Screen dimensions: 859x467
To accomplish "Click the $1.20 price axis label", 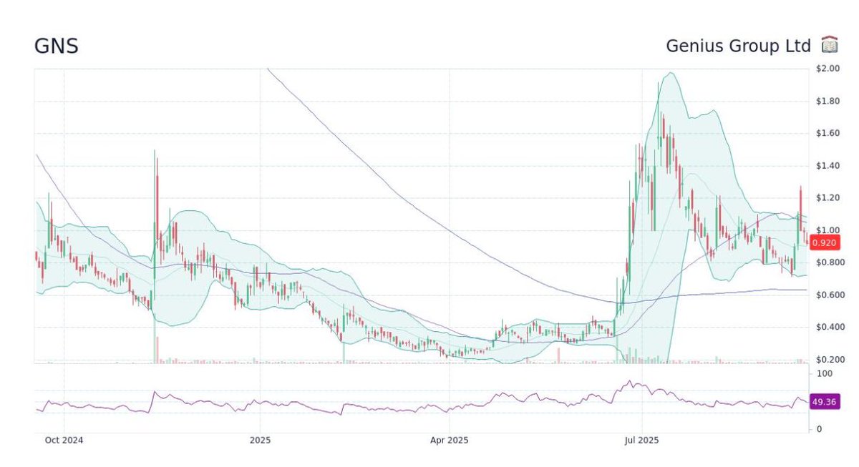I will 827,198.
